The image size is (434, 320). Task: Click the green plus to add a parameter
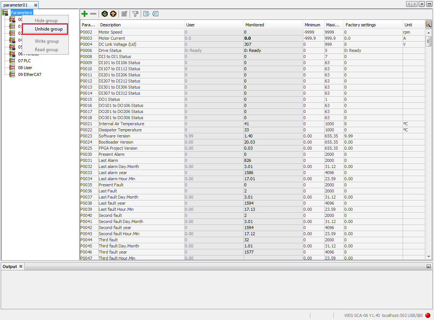[x=84, y=14]
